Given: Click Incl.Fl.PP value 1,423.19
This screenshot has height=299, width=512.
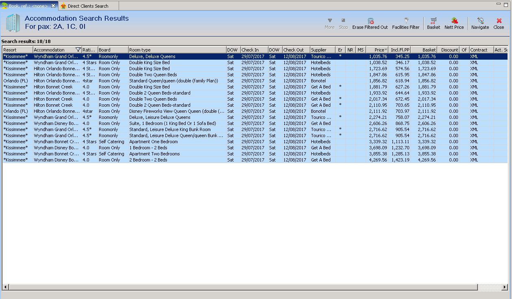Looking at the screenshot, I should click(x=400, y=160).
